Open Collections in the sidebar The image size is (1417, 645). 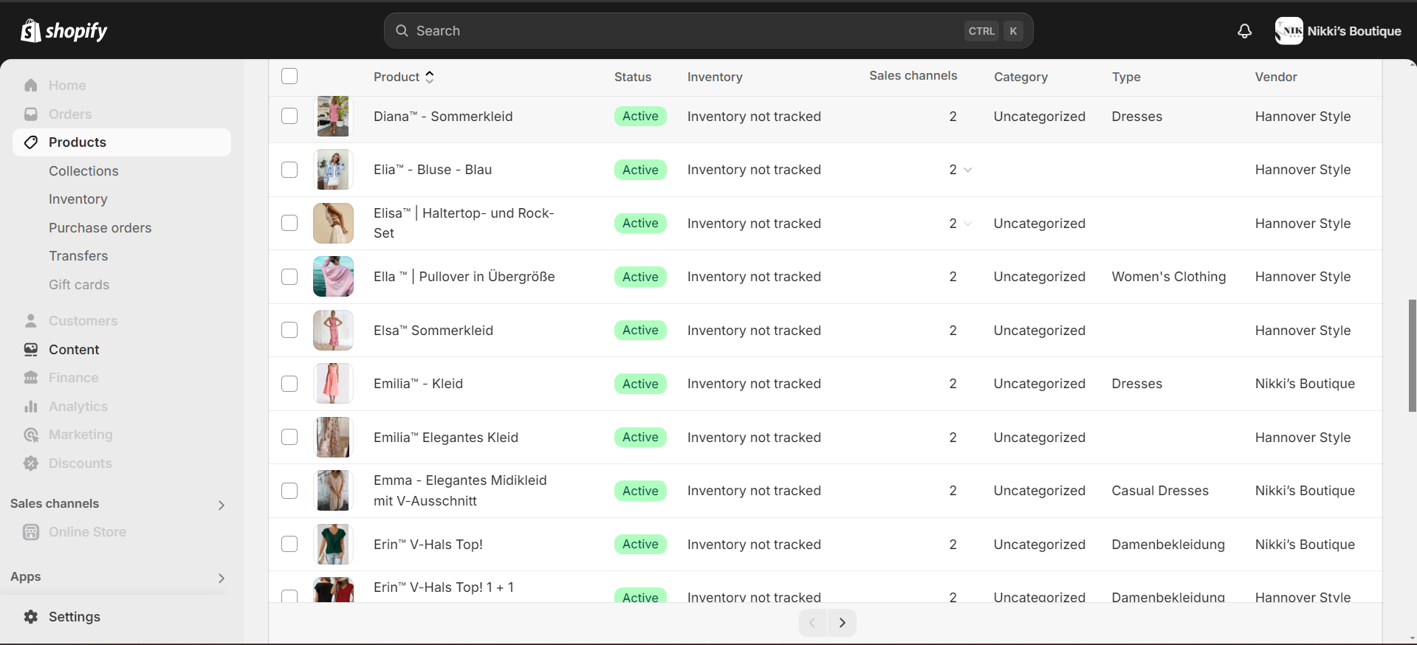[x=83, y=171]
